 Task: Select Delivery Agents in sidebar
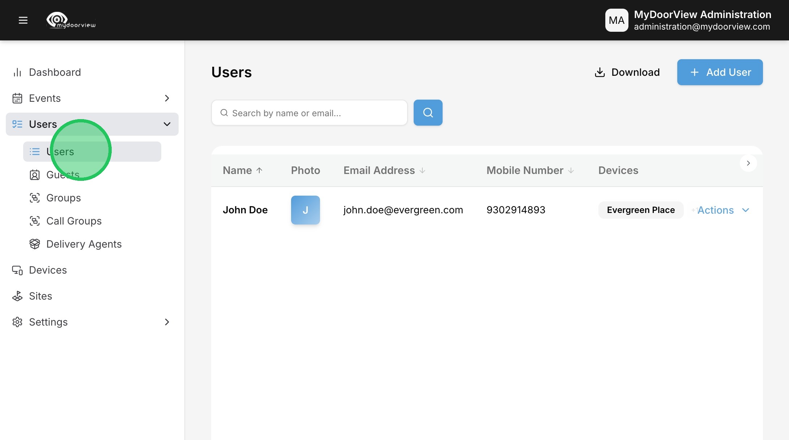coord(84,244)
